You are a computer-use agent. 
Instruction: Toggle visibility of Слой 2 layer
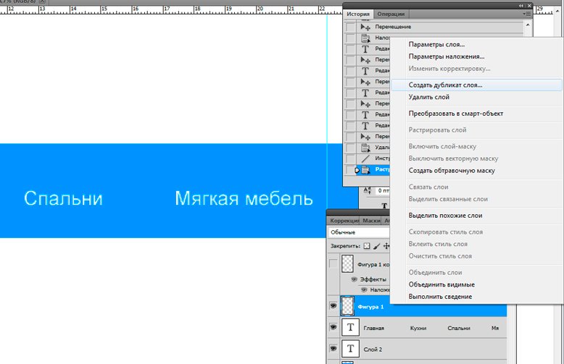pos(333,349)
